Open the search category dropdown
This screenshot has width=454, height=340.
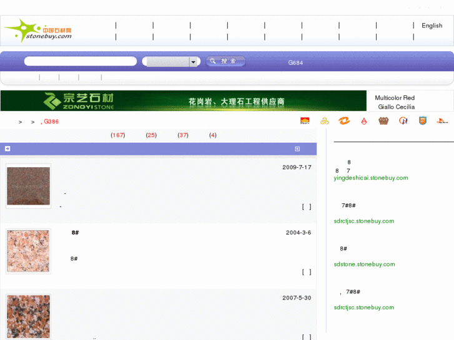194,62
